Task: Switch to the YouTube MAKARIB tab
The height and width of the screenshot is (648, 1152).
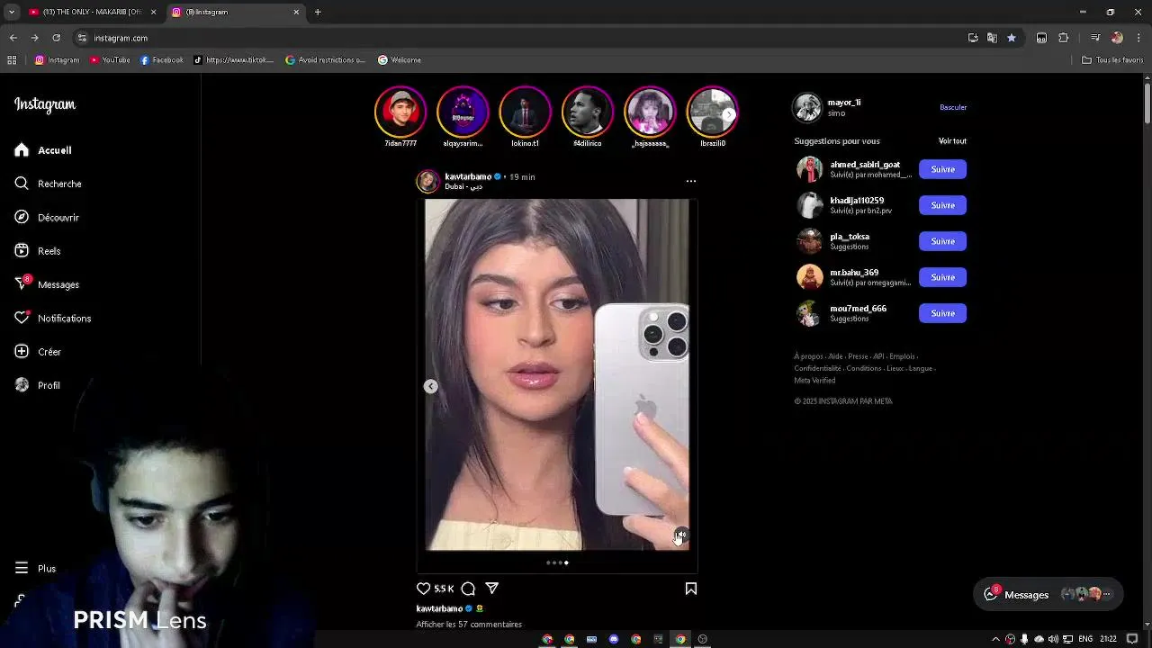Action: point(90,12)
